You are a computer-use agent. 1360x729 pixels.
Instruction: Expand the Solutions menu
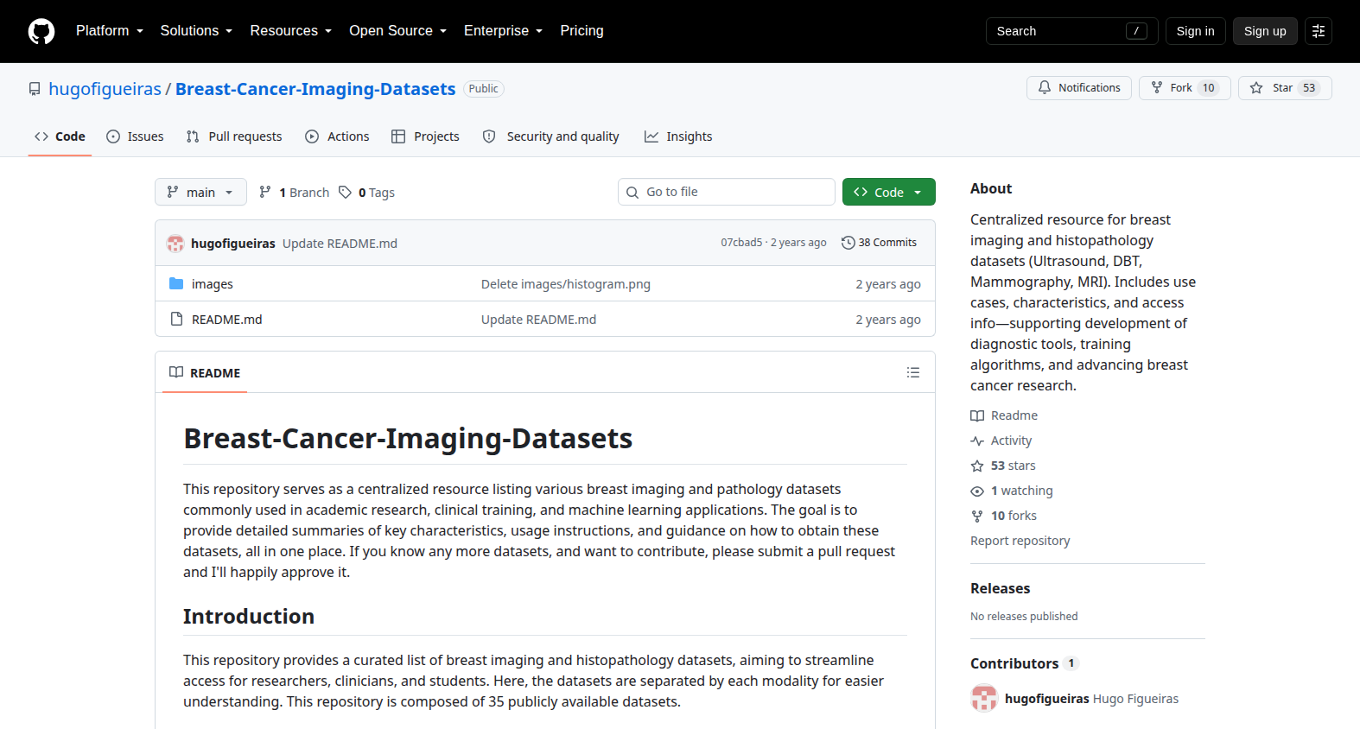click(x=196, y=31)
